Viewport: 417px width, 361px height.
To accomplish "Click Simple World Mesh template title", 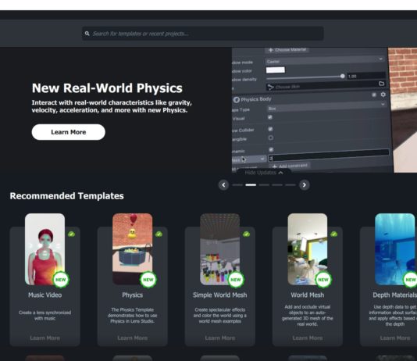I will [220, 295].
